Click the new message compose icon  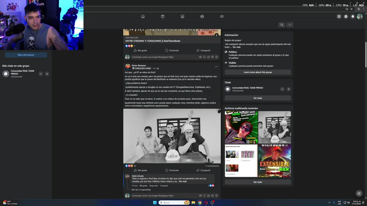[x=359, y=193]
